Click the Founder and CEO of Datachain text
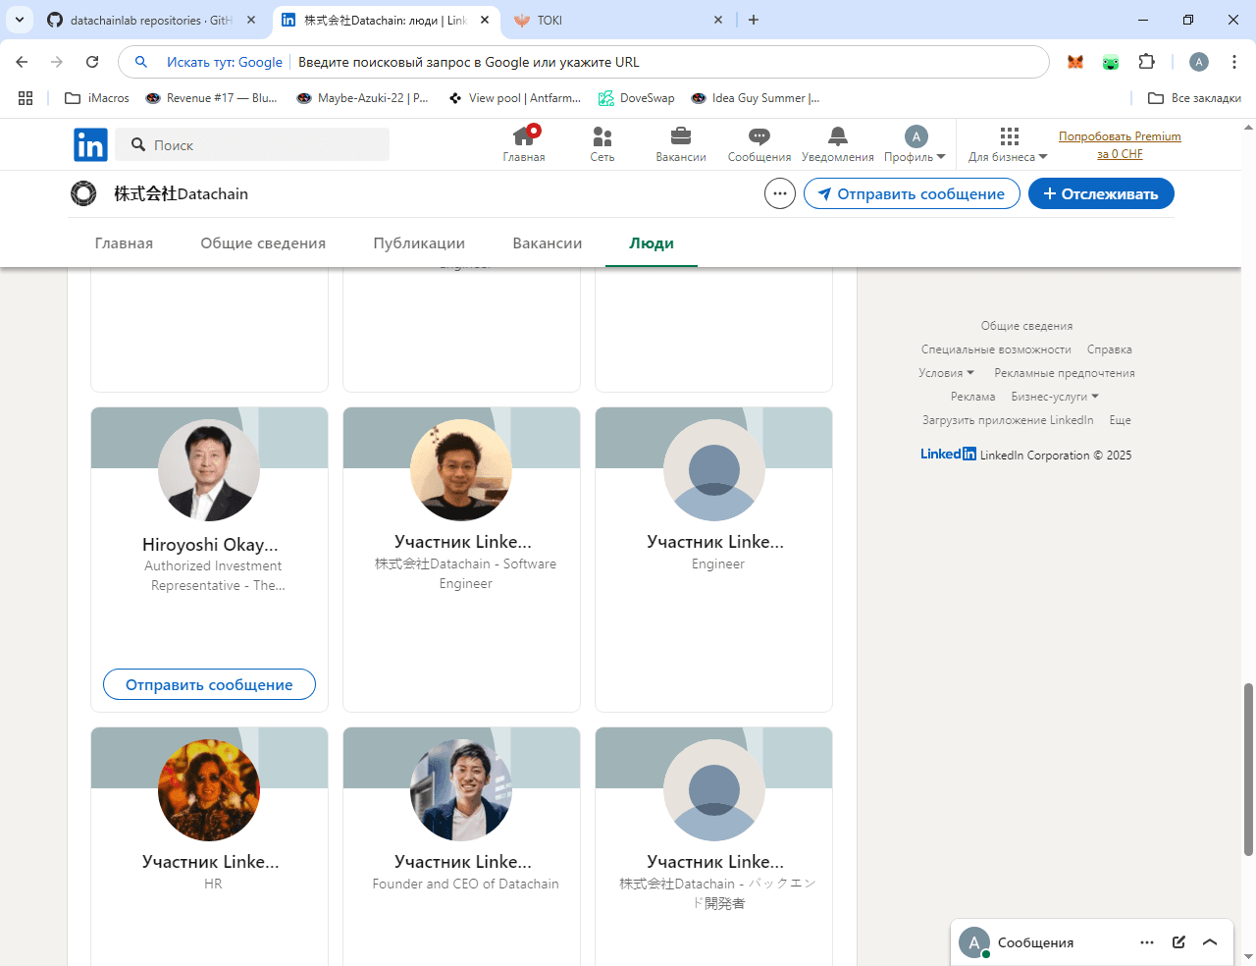 pos(466,884)
